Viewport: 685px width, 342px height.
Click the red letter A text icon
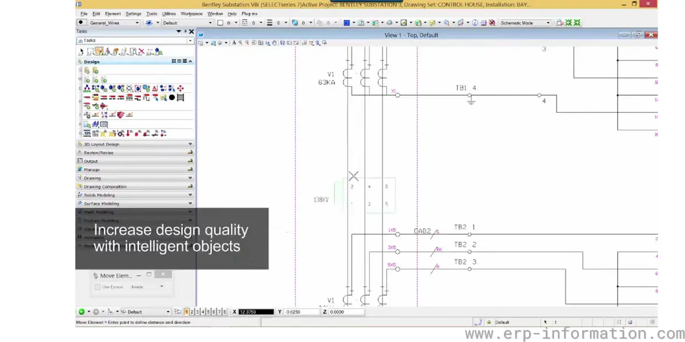pyautogui.click(x=155, y=88)
